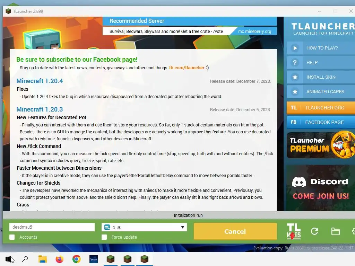Click the TLAUNCHER logo in sidebar

tap(323, 29)
